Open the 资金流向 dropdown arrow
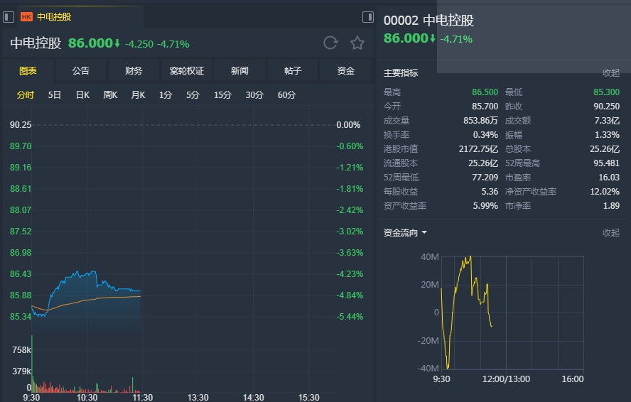This screenshot has width=631, height=402. point(424,232)
